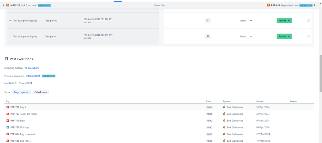Click reporter avatar in PSP-703 row
This screenshot has height=143, width=322.
pos(224,121)
